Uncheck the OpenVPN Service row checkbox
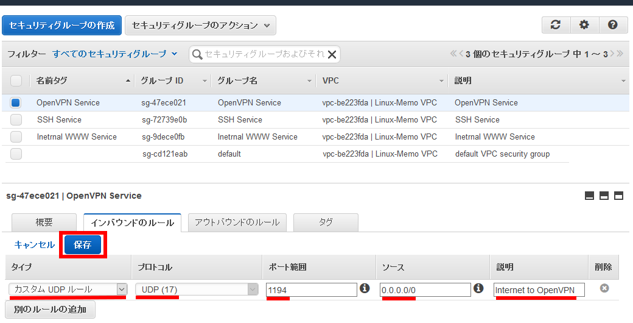The height and width of the screenshot is (323, 633). pyautogui.click(x=16, y=102)
